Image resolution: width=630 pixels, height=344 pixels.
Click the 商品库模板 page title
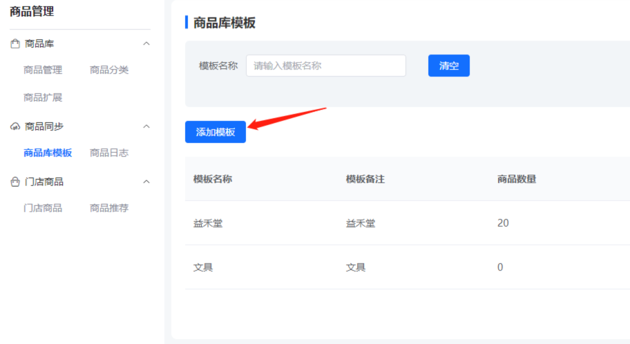225,23
